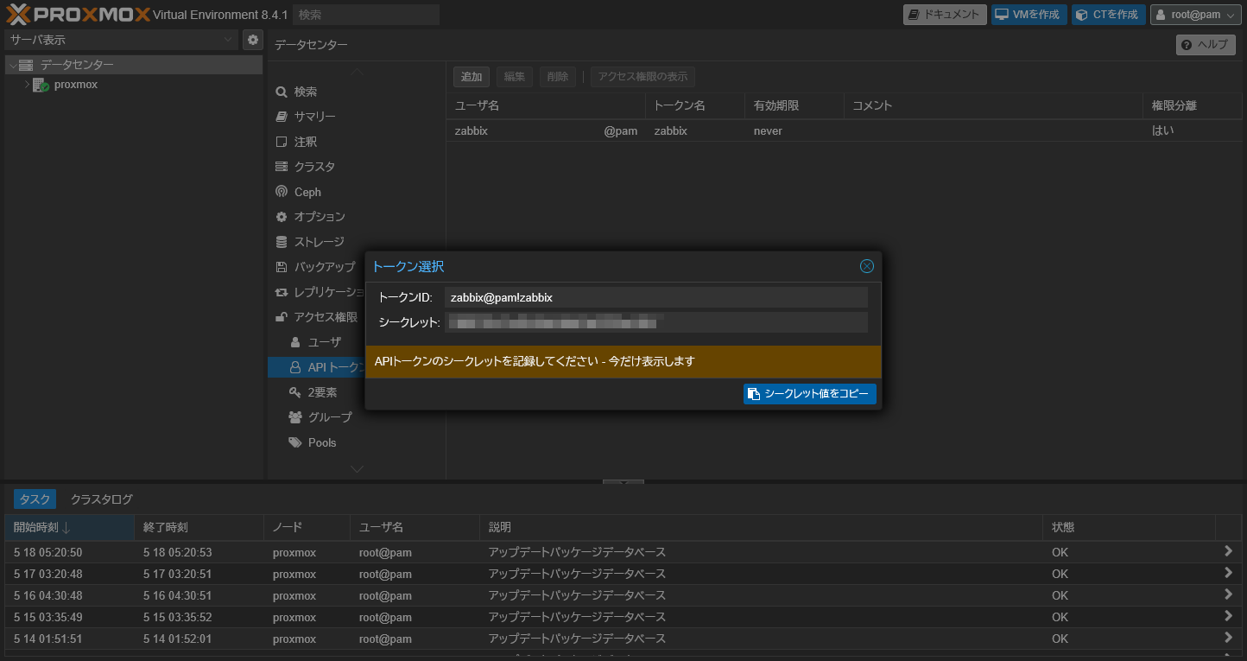Click the シークレット value field

point(656,322)
